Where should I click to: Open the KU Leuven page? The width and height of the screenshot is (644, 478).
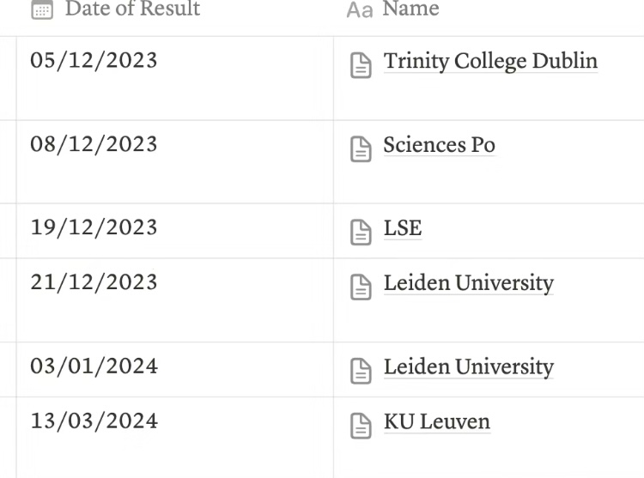[x=436, y=422]
